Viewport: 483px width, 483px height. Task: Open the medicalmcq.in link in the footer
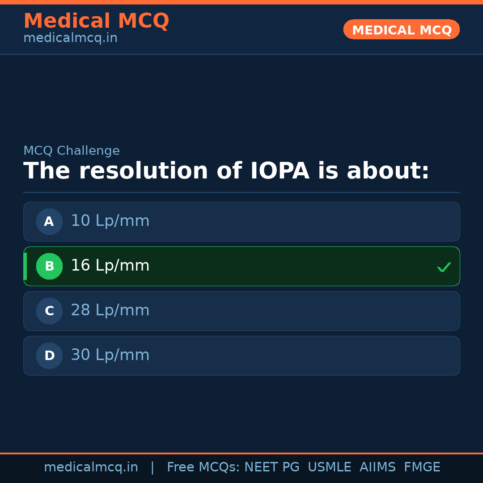91,467
